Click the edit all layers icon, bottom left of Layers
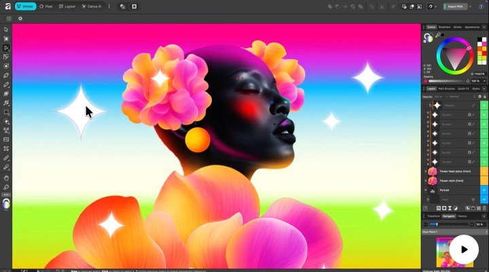This screenshot has height=272, width=489. pos(425,208)
